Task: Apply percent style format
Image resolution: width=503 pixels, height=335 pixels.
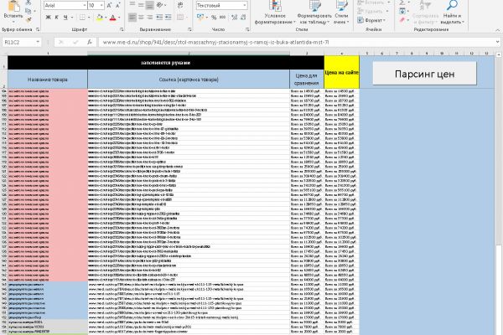Action: pyautogui.click(x=214, y=18)
